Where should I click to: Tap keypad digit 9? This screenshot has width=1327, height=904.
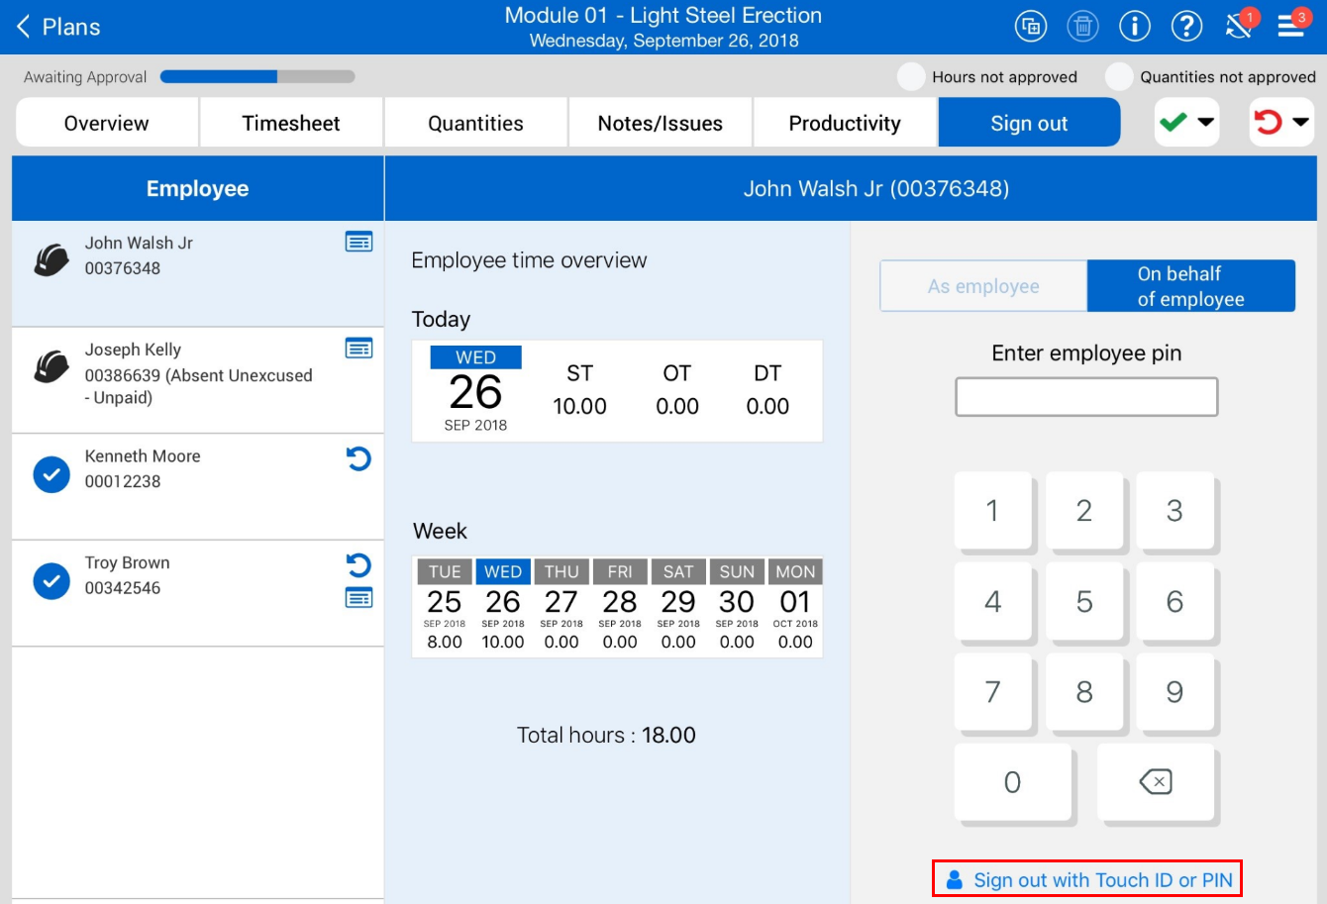pos(1174,692)
